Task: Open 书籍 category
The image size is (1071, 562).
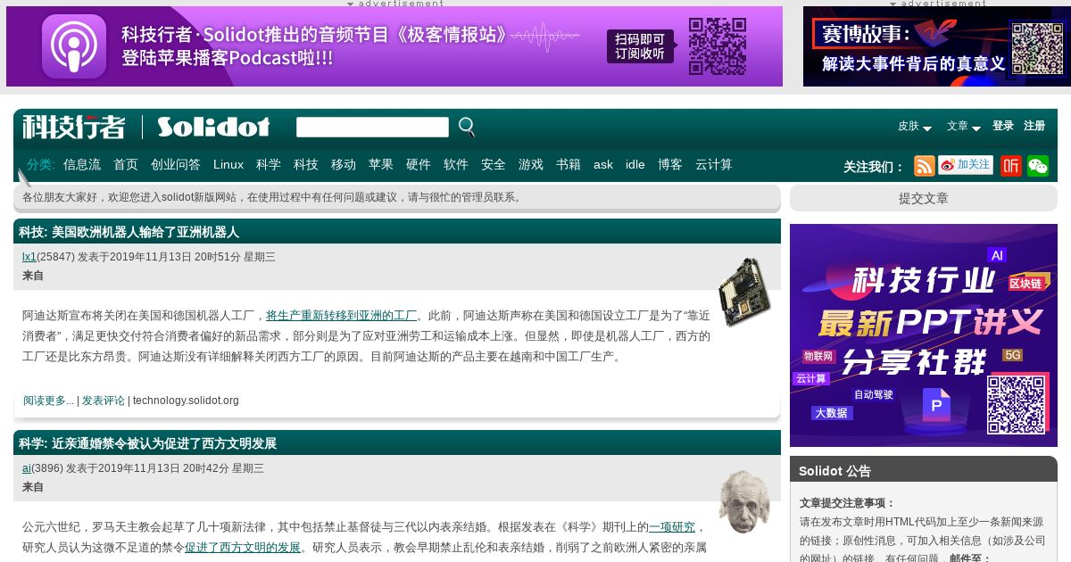Action: coord(569,165)
